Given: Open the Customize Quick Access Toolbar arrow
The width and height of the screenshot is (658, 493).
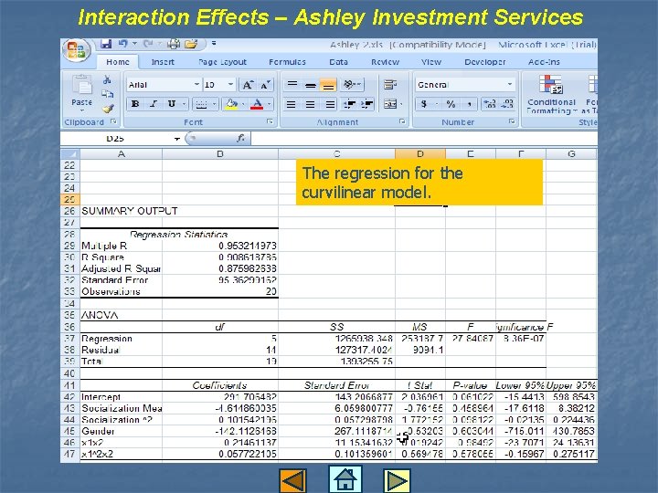Looking at the screenshot, I should (214, 43).
